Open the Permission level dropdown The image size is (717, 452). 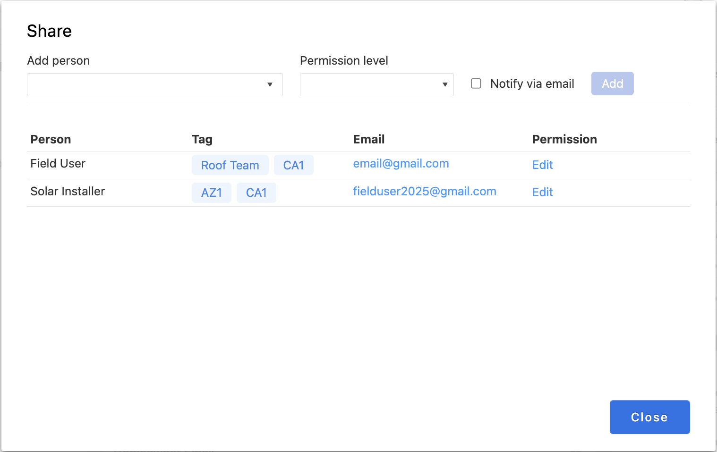(376, 84)
